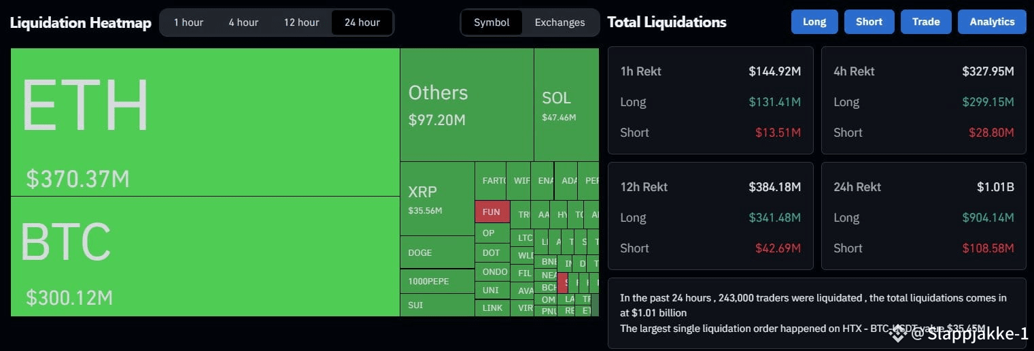The height and width of the screenshot is (351, 1034).
Task: Select the Others $97.20M tile
Action: coord(467,105)
